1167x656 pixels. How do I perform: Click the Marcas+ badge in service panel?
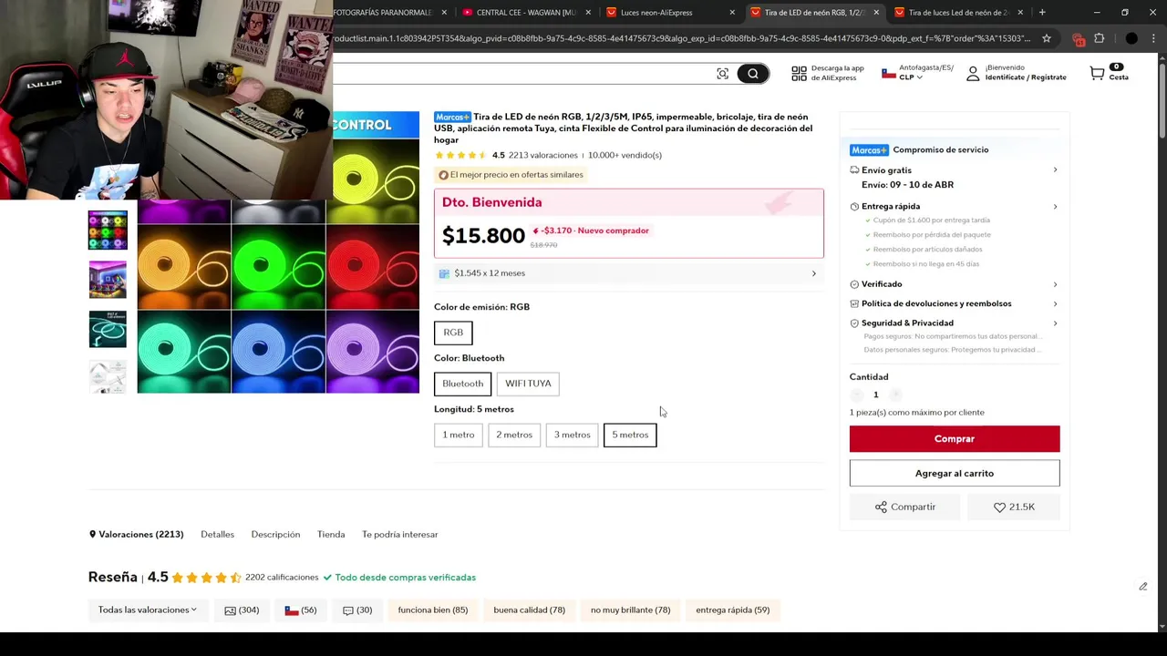click(x=869, y=149)
